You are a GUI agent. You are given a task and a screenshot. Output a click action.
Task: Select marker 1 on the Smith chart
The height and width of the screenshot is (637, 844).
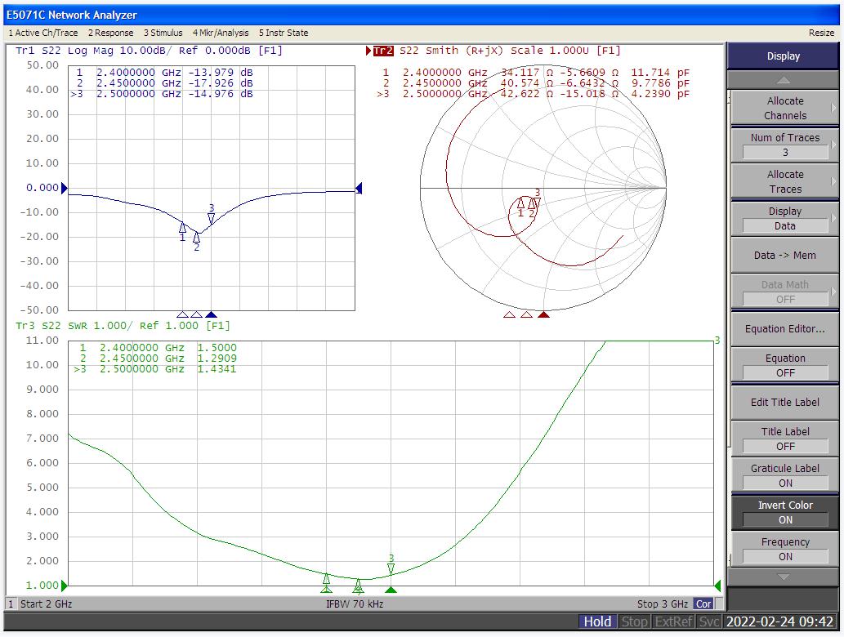[x=520, y=203]
